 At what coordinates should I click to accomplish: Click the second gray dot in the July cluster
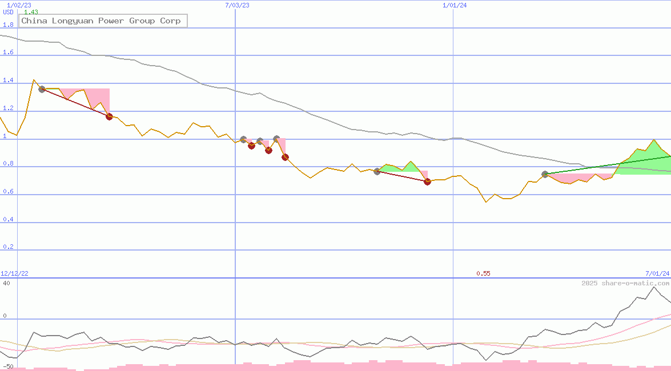pyautogui.click(x=260, y=141)
